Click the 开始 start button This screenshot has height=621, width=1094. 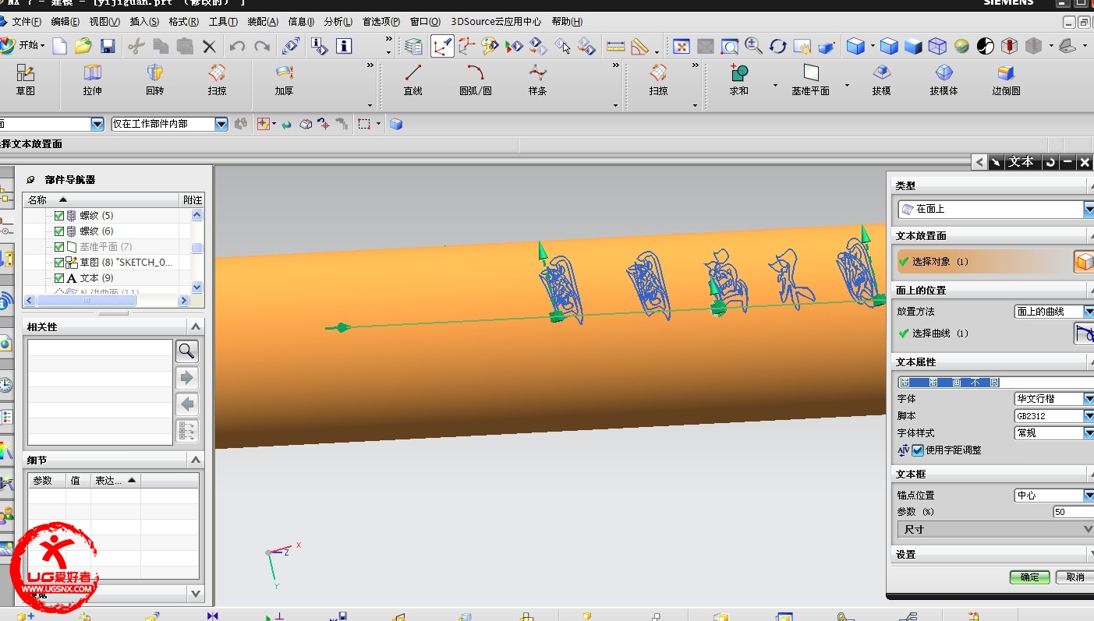click(x=23, y=46)
